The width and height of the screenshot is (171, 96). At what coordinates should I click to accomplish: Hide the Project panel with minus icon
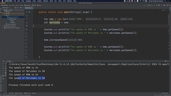click(23, 8)
